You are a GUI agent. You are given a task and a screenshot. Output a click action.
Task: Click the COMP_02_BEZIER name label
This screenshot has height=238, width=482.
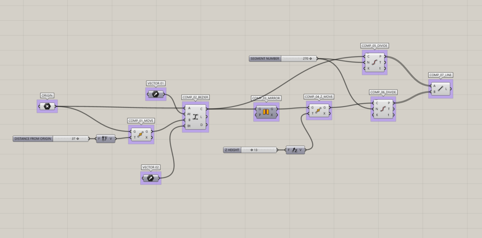[x=195, y=97]
